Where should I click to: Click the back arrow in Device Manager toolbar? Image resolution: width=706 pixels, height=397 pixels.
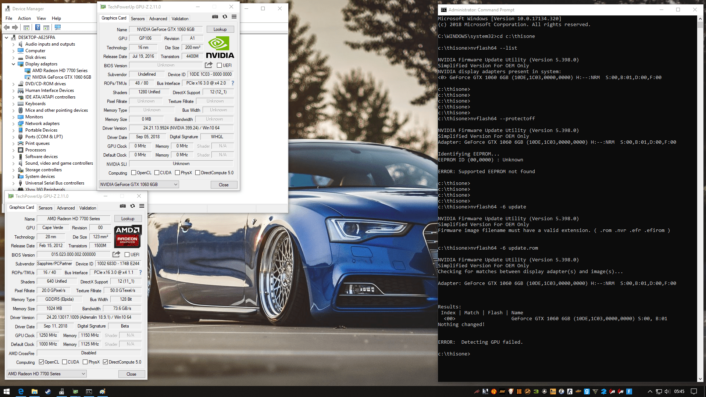pos(7,27)
